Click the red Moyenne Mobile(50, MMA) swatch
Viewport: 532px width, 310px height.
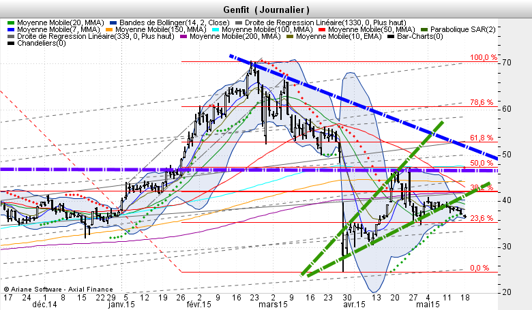322,30
